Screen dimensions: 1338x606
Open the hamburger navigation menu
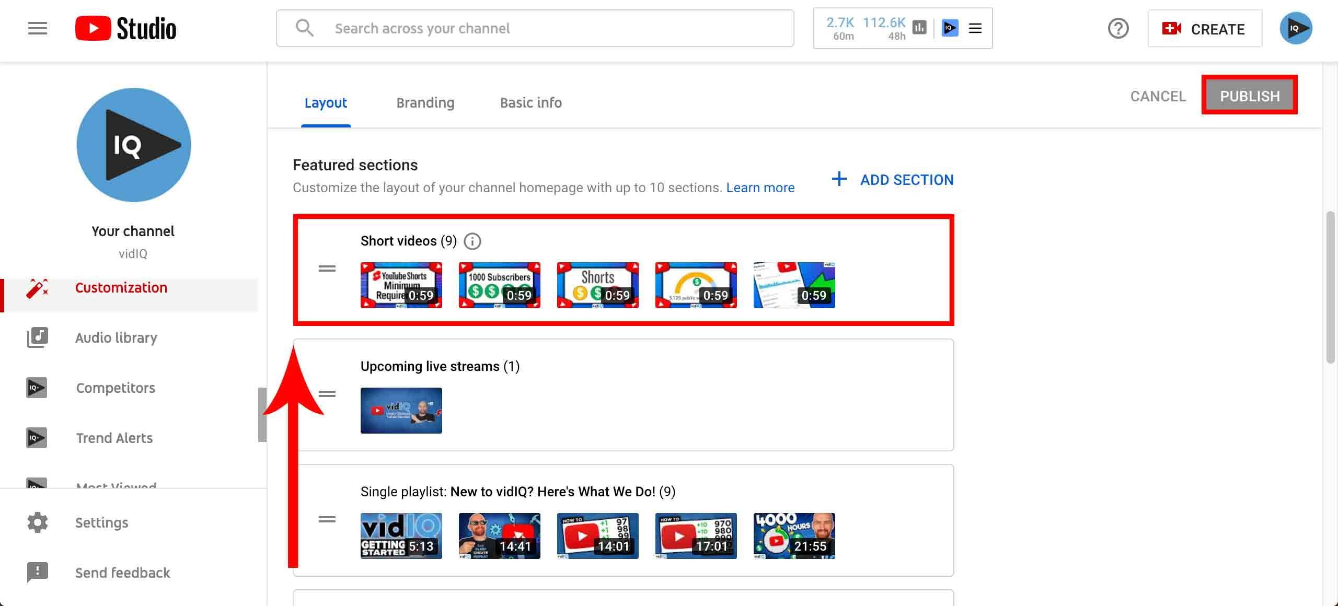click(37, 28)
